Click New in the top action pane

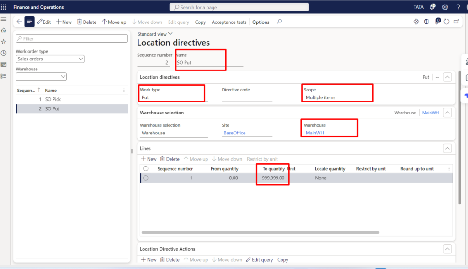point(64,22)
